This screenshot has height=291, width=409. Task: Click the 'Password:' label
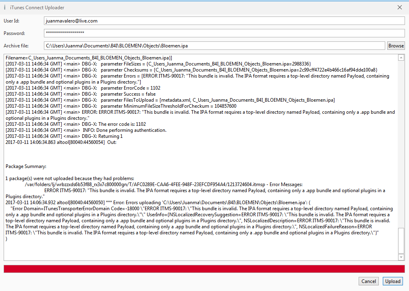tap(15, 33)
